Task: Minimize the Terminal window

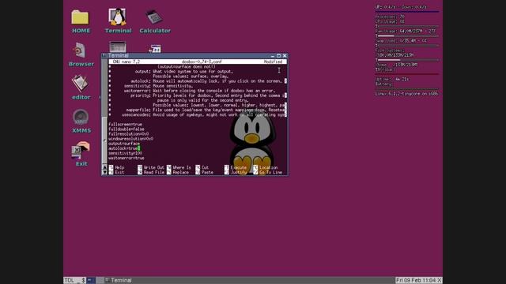Action: pyautogui.click(x=273, y=56)
